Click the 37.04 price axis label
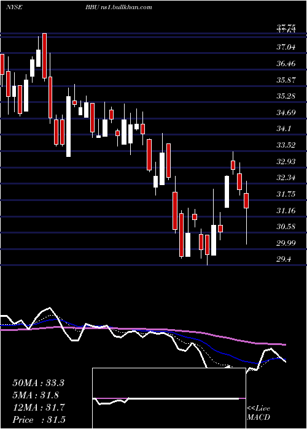This screenshot has height=429, width=307. (x=286, y=47)
